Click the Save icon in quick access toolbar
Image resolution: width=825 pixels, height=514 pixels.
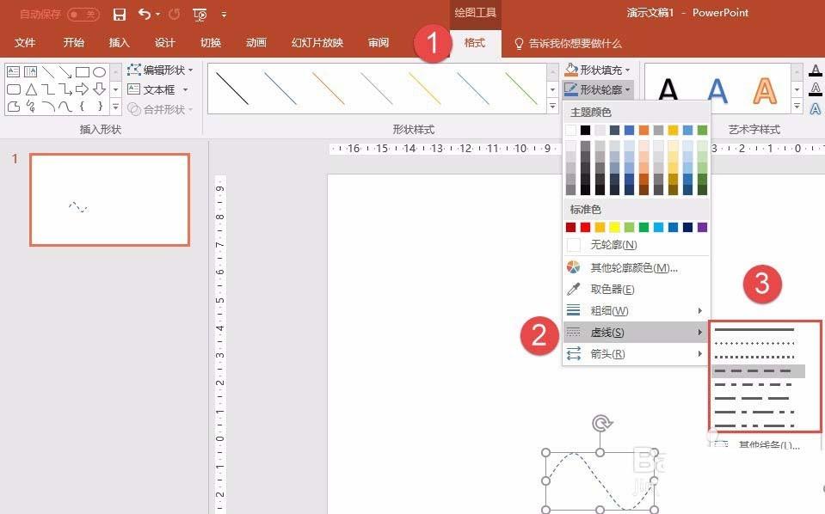(120, 14)
